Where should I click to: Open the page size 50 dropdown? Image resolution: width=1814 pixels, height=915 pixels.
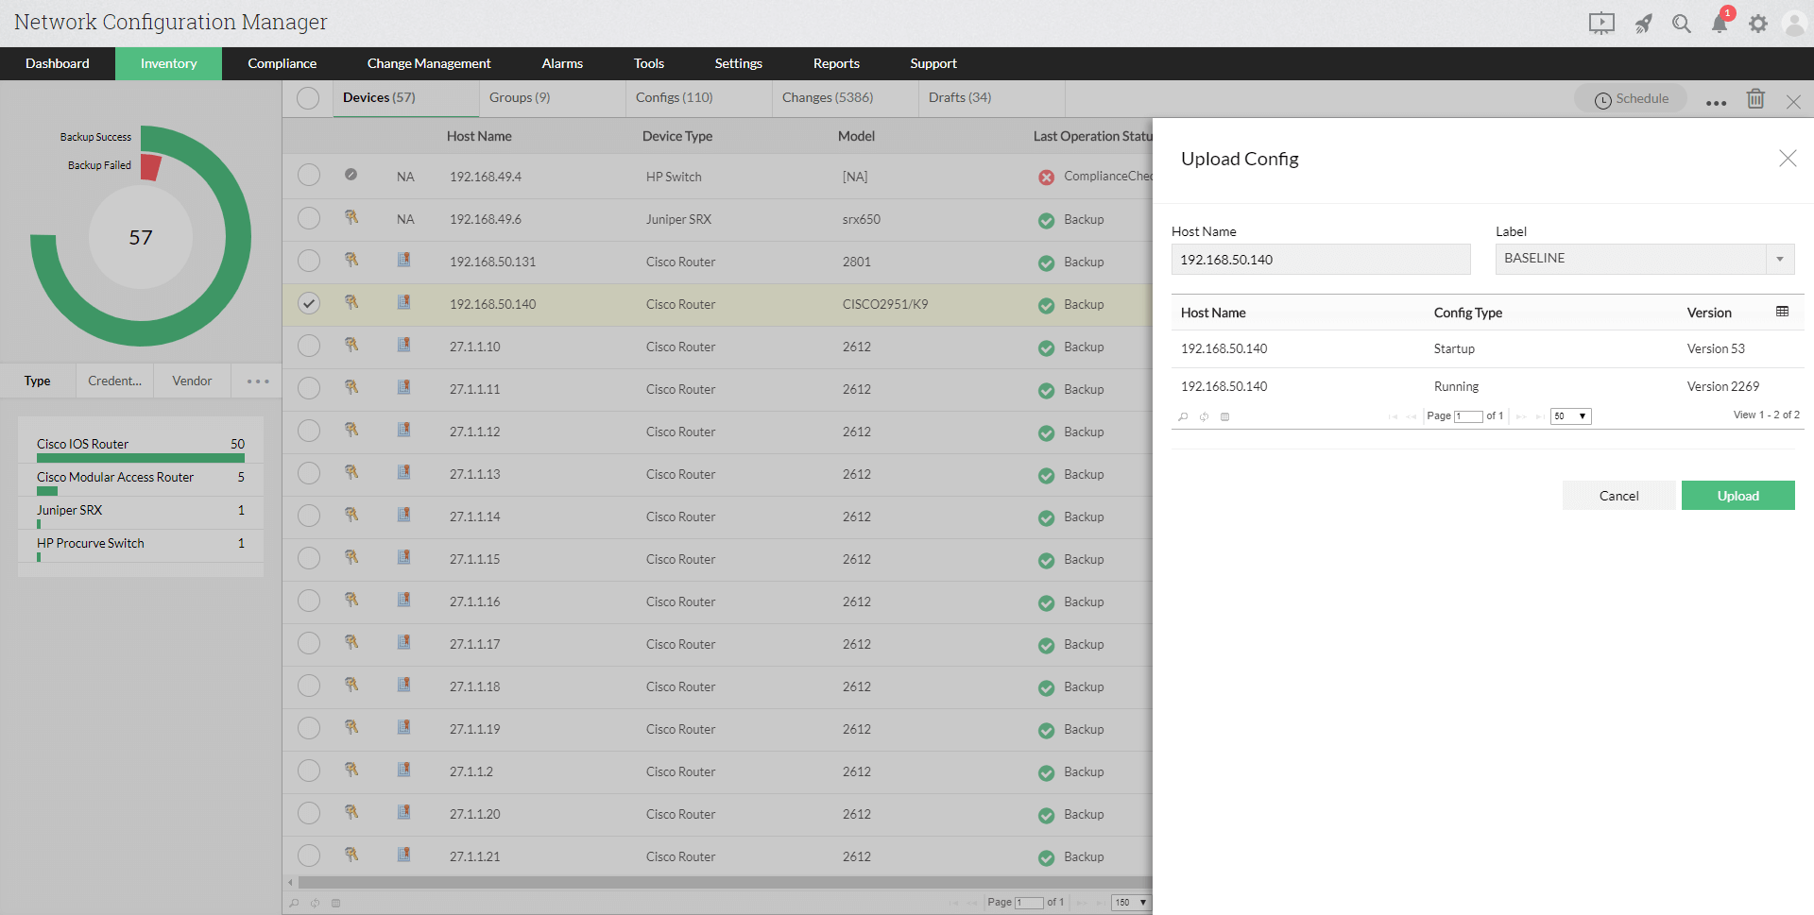pyautogui.click(x=1570, y=415)
